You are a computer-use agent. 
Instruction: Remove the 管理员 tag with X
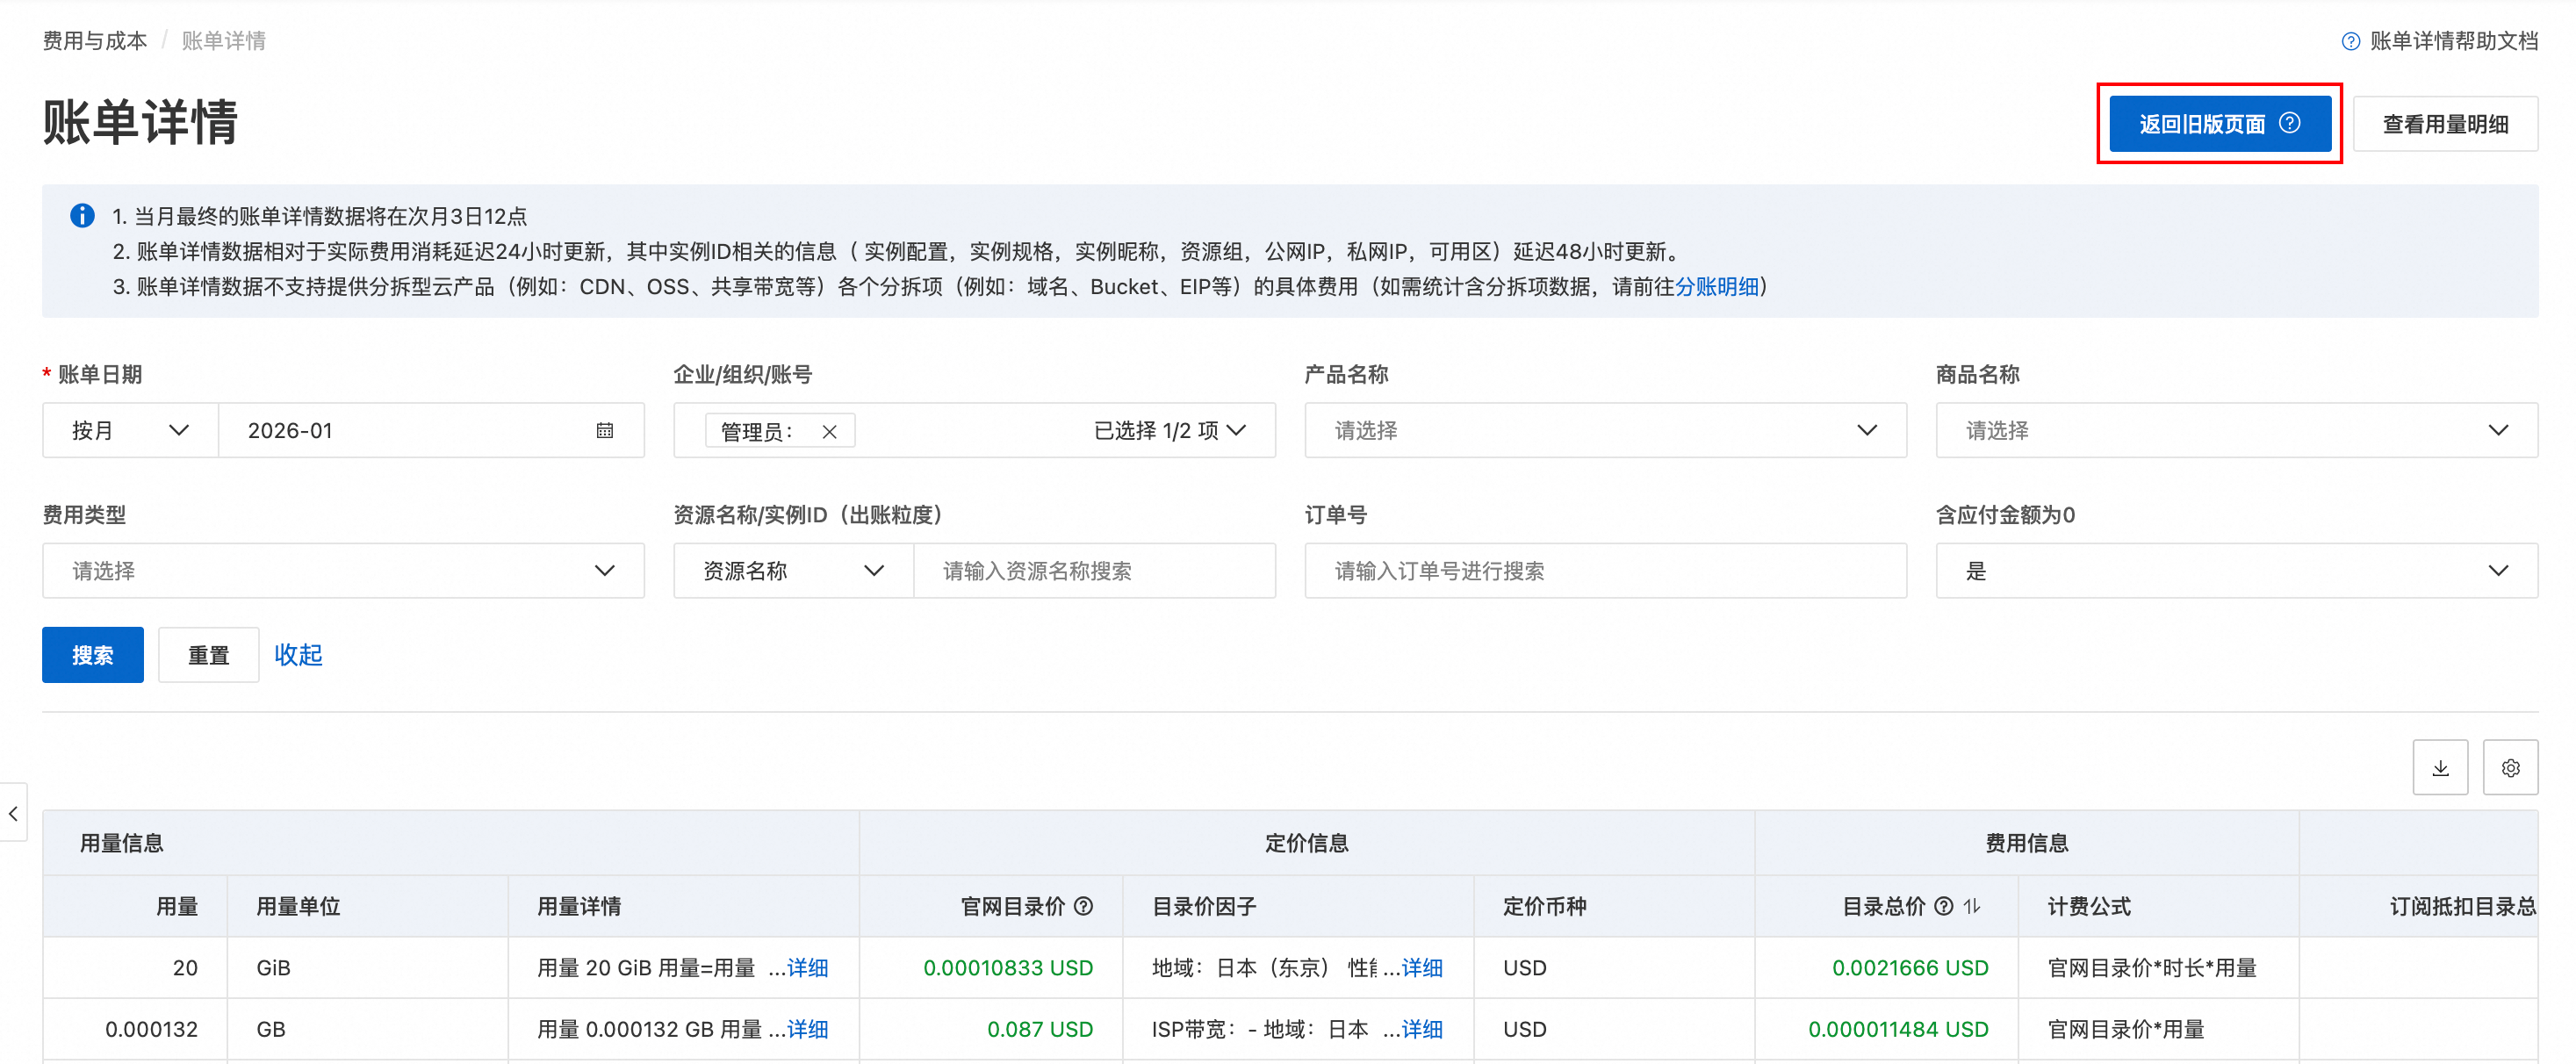(829, 432)
